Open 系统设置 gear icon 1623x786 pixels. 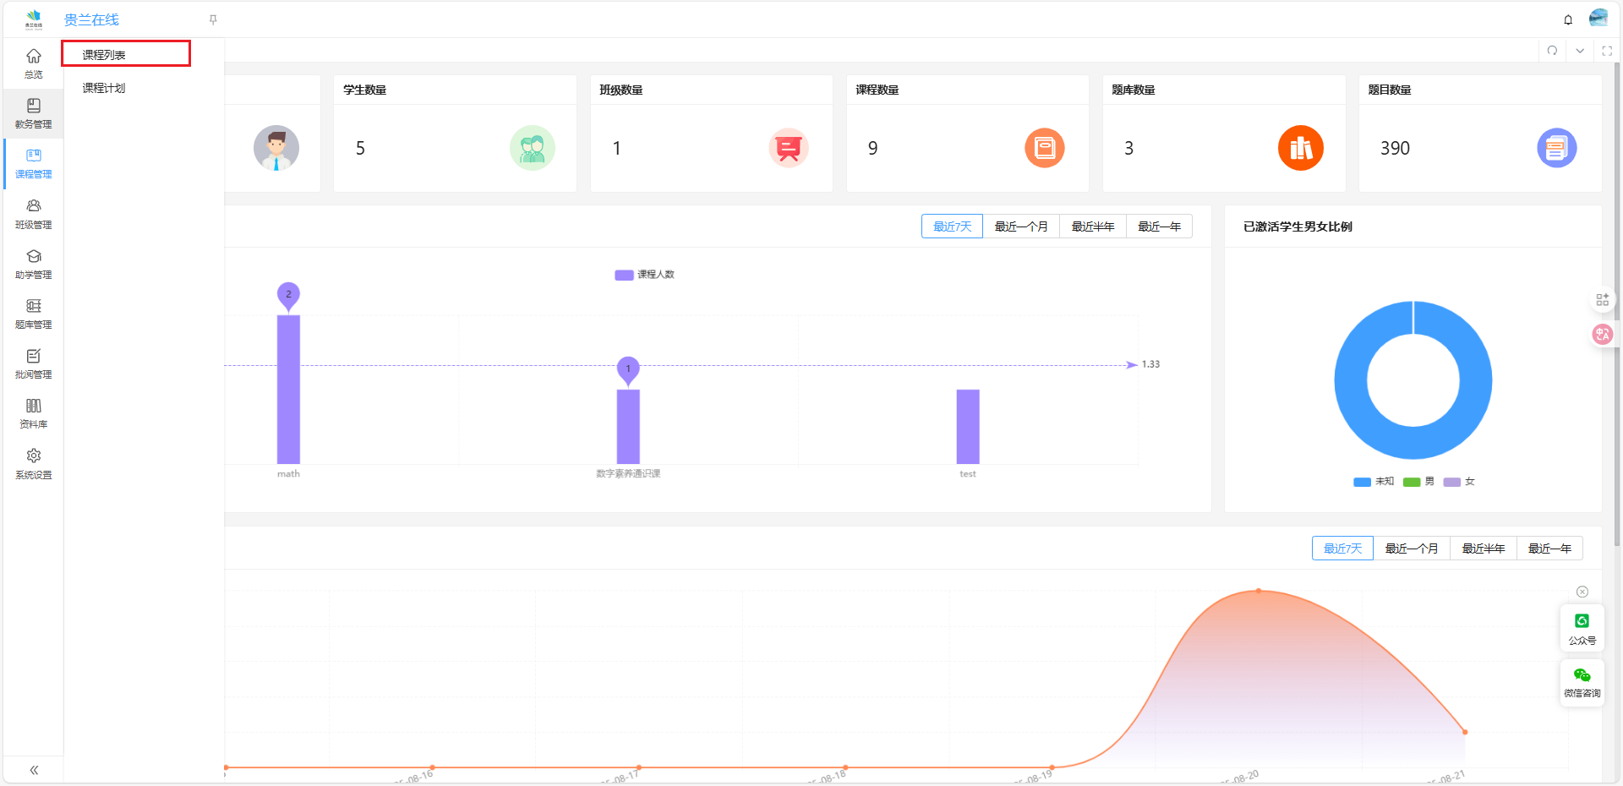pos(34,463)
